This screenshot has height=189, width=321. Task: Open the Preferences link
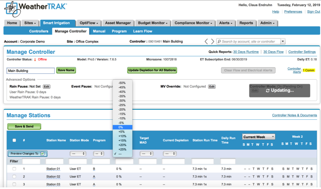[x=293, y=12]
